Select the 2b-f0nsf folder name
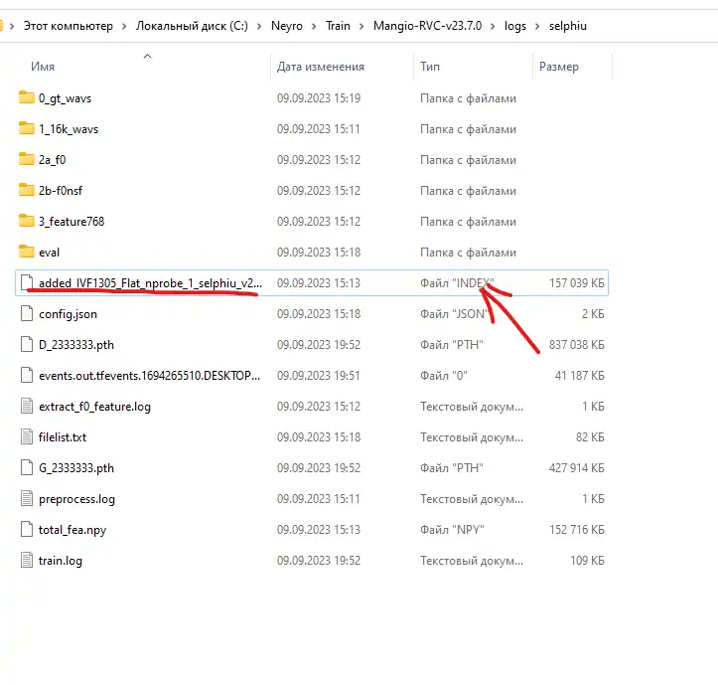This screenshot has width=718, height=685. 61,191
